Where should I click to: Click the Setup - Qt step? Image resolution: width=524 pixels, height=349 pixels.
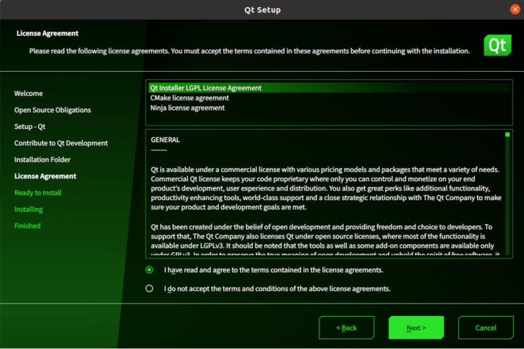[30, 127]
